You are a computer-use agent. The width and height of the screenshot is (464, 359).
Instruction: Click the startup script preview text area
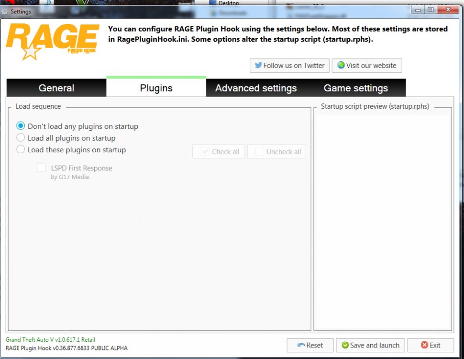click(383, 223)
